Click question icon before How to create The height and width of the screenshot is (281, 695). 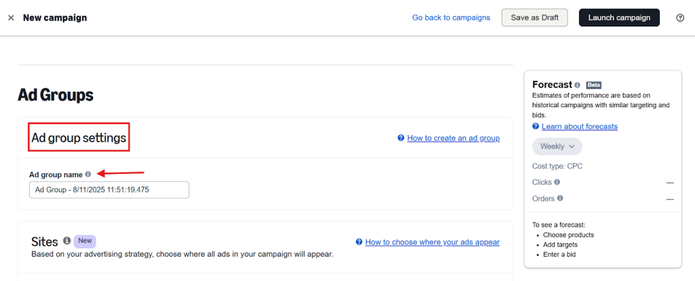point(401,138)
